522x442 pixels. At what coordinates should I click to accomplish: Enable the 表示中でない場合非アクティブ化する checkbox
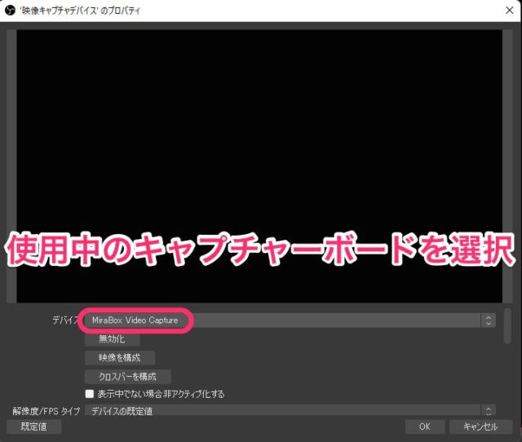tap(91, 394)
